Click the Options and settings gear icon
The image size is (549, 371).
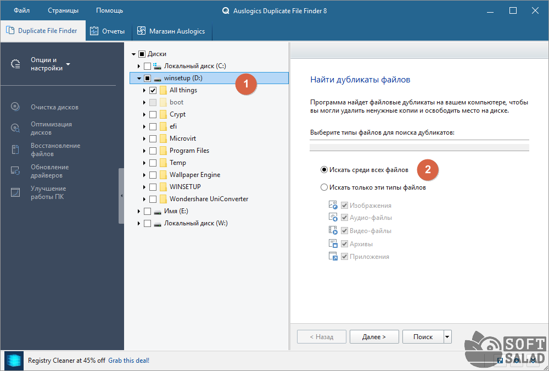16,64
